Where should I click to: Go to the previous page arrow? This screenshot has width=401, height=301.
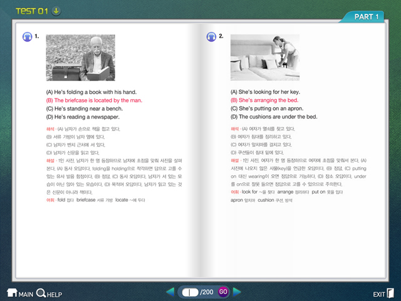[170, 292]
